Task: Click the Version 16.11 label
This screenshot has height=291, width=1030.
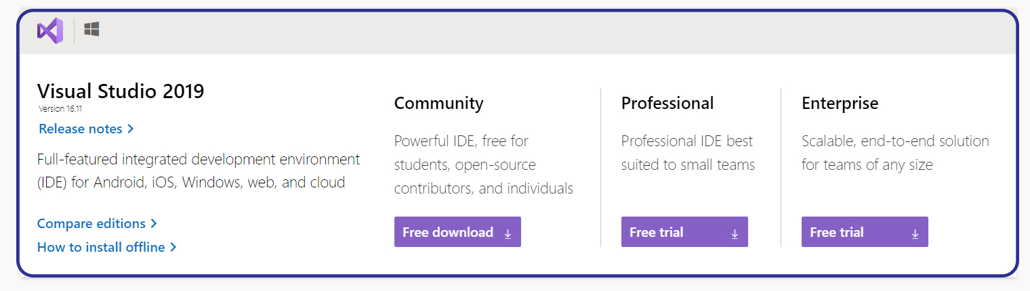Action: coord(60,108)
